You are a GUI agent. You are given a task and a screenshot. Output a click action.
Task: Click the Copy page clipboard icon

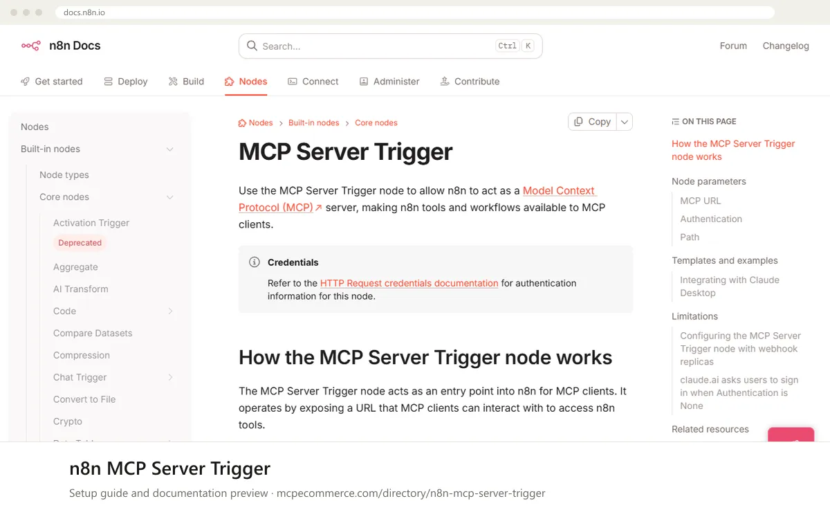click(579, 121)
